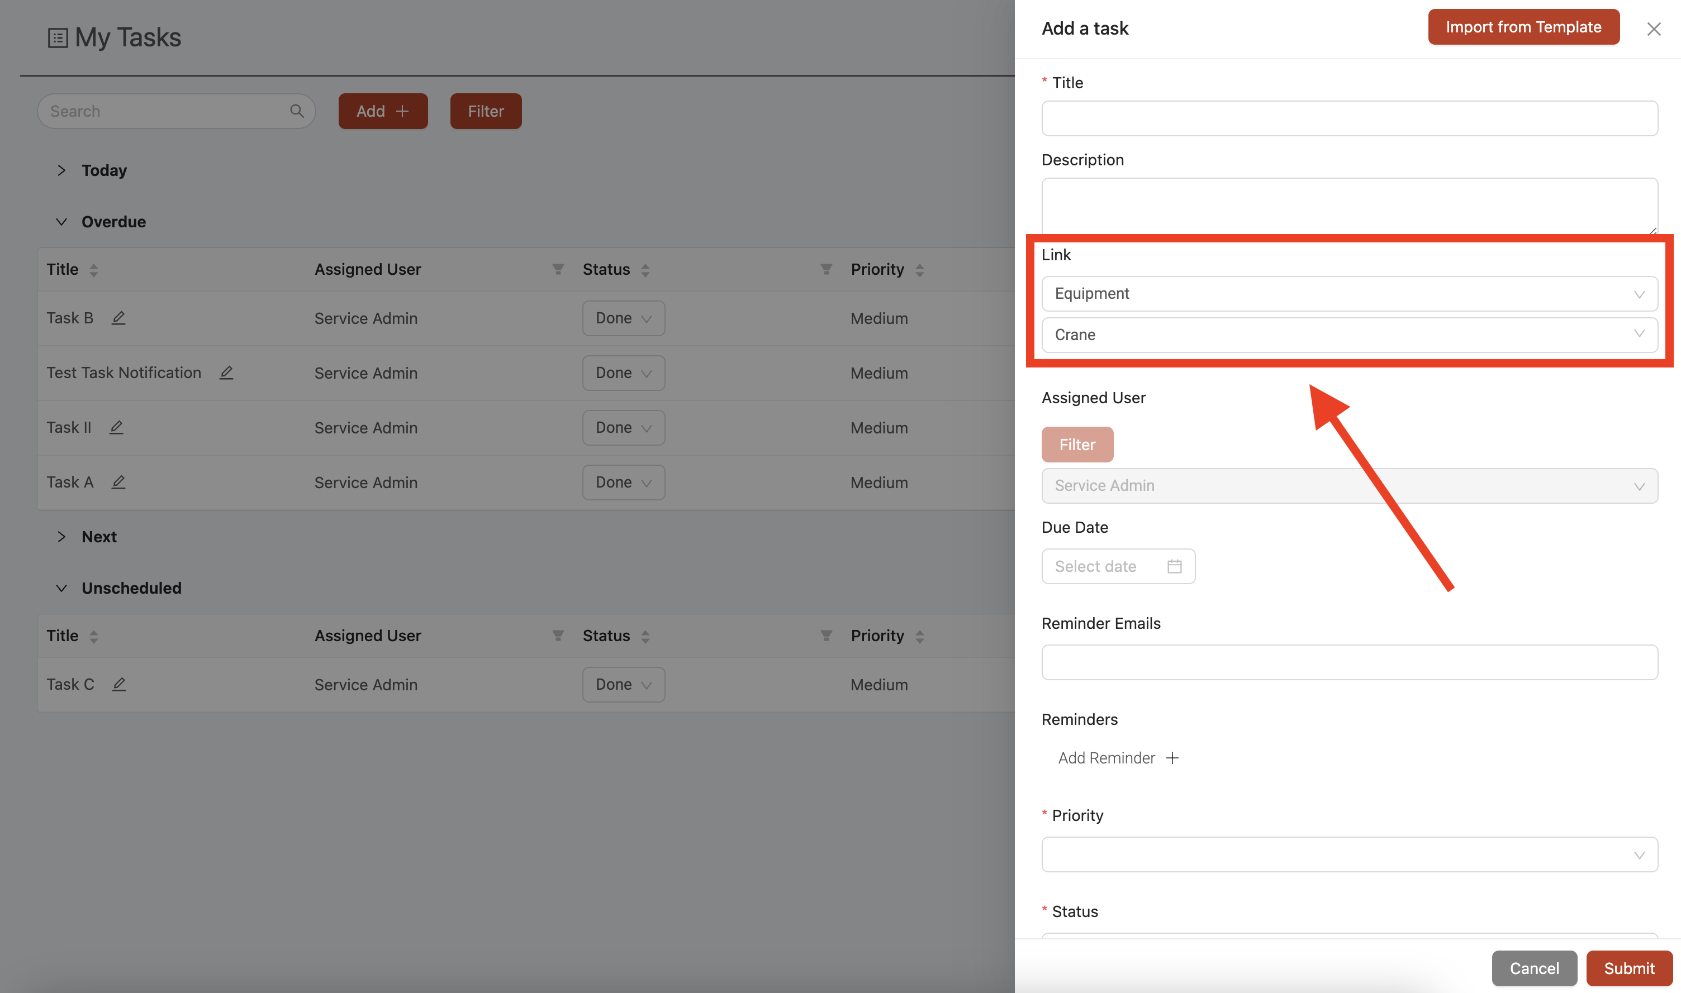Open the Equipment link type dropdown
The width and height of the screenshot is (1681, 993).
point(1350,294)
